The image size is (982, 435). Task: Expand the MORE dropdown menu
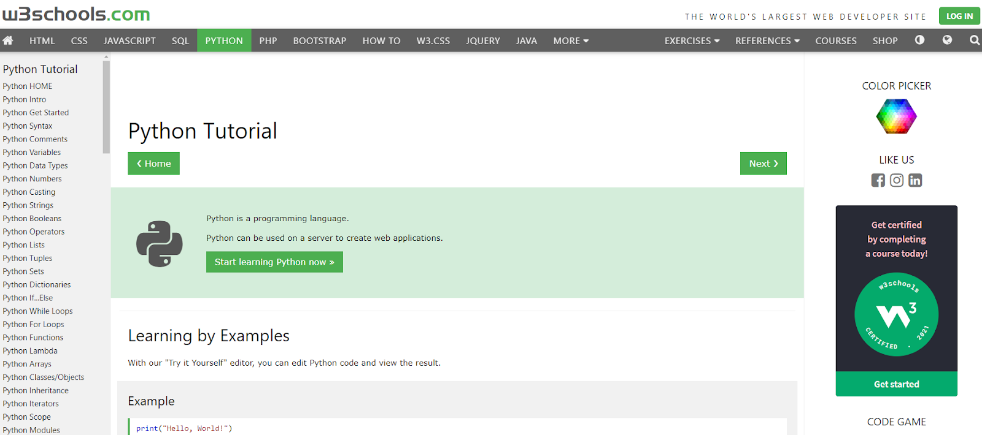pyautogui.click(x=571, y=40)
